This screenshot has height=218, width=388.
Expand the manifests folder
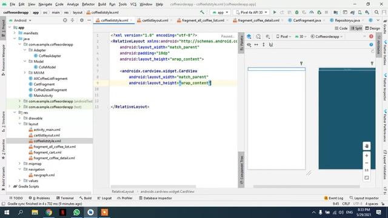pos(15,33)
